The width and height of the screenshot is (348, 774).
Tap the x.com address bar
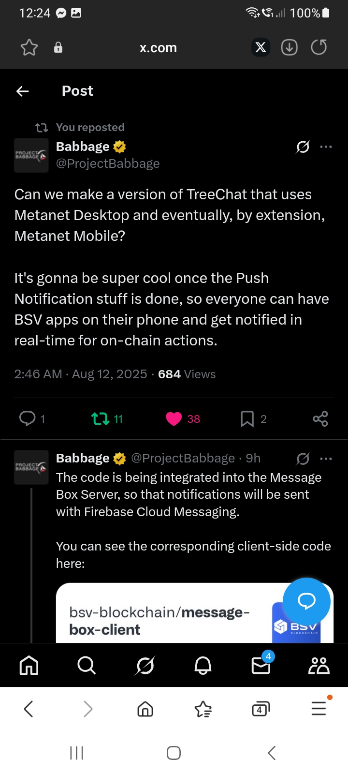click(x=158, y=47)
